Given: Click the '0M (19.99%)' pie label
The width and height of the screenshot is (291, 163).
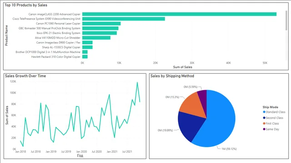Looking at the screenshot, I should click(x=165, y=130).
